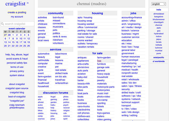
Task: Browse accounting+finance jobs
Action: click(132, 17)
